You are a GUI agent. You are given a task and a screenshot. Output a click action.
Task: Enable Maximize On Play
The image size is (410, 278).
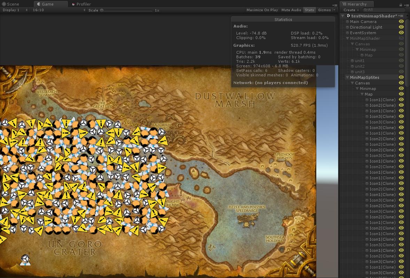point(262,10)
